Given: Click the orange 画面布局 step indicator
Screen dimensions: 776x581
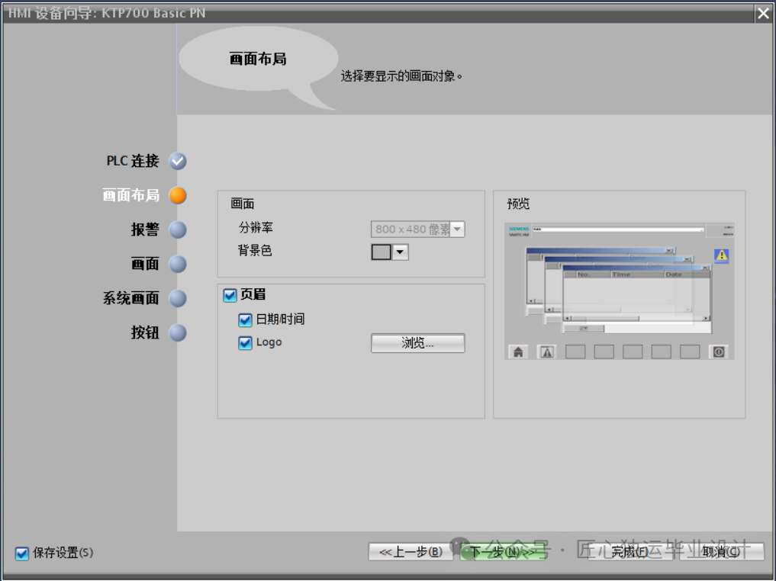Looking at the screenshot, I should click(x=178, y=195).
